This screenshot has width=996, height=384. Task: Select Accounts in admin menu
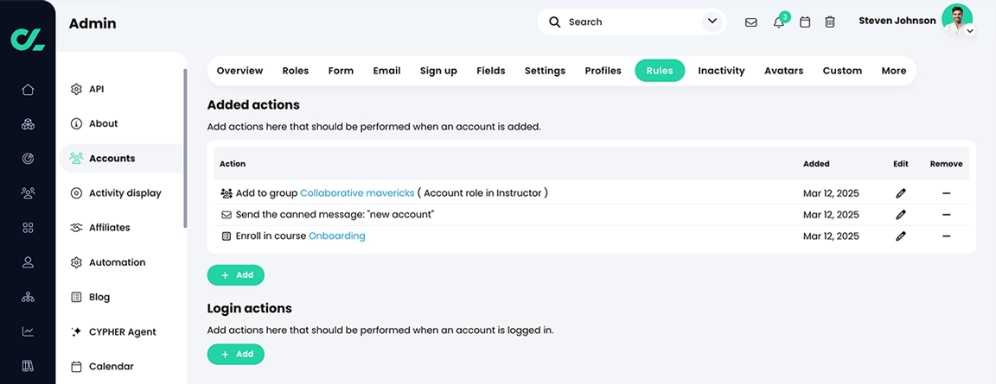(x=121, y=159)
